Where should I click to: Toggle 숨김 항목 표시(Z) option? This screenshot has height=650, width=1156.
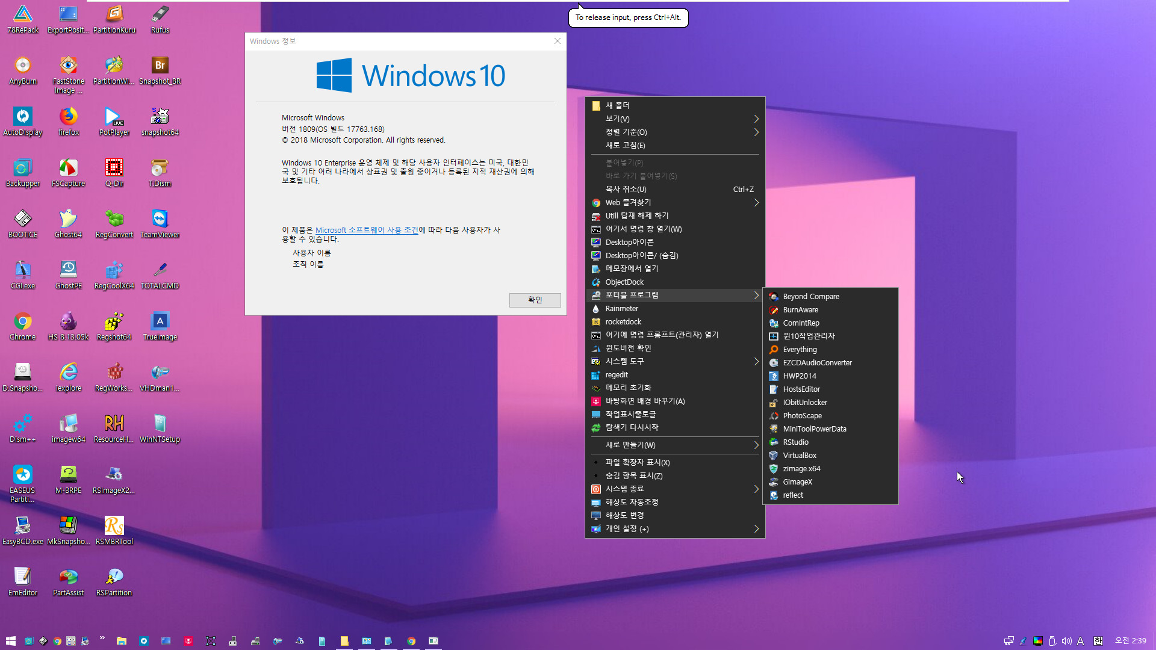tap(675, 475)
